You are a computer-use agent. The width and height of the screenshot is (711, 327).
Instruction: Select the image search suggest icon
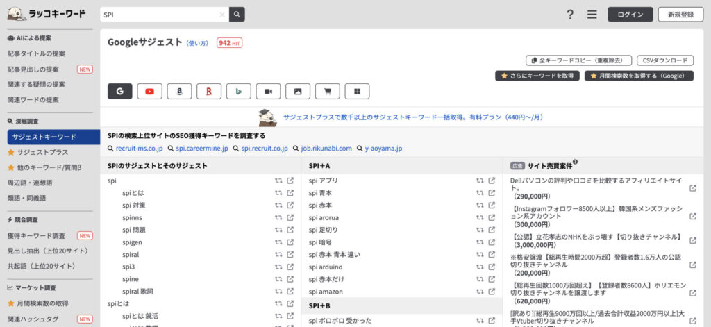point(298,91)
